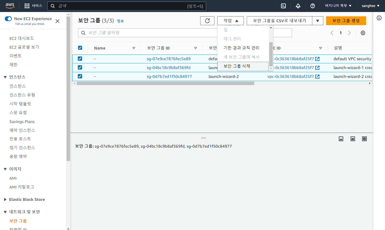Uncheck the select-all header checkbox
385x230 pixels.
coord(80,48)
